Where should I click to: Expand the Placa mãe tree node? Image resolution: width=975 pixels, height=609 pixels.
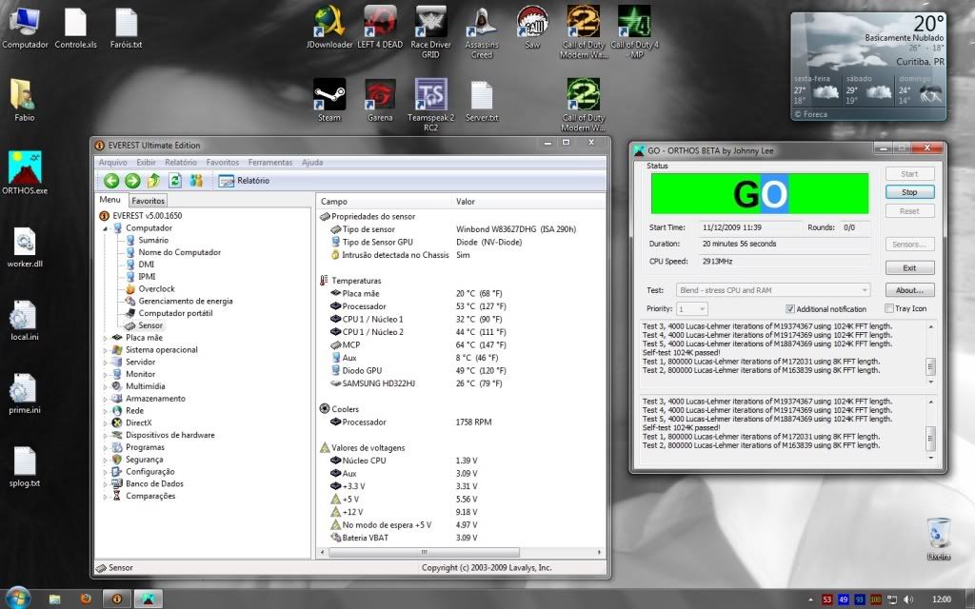click(x=105, y=338)
